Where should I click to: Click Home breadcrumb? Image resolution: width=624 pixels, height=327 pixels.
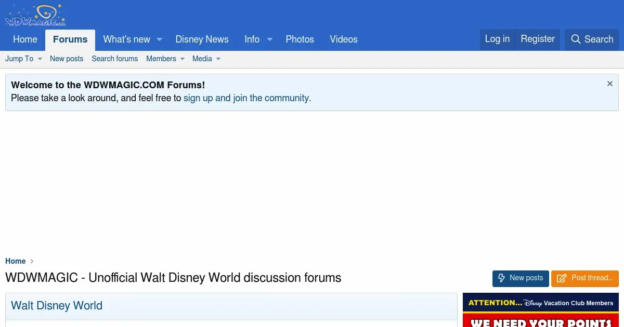click(x=16, y=261)
